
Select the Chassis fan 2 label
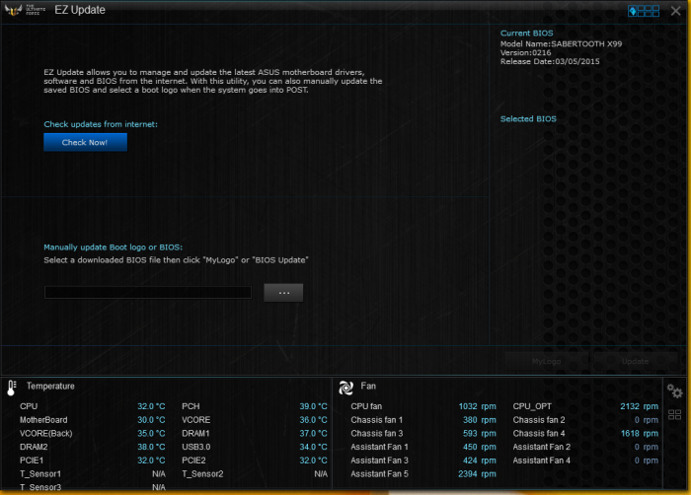tap(539, 420)
